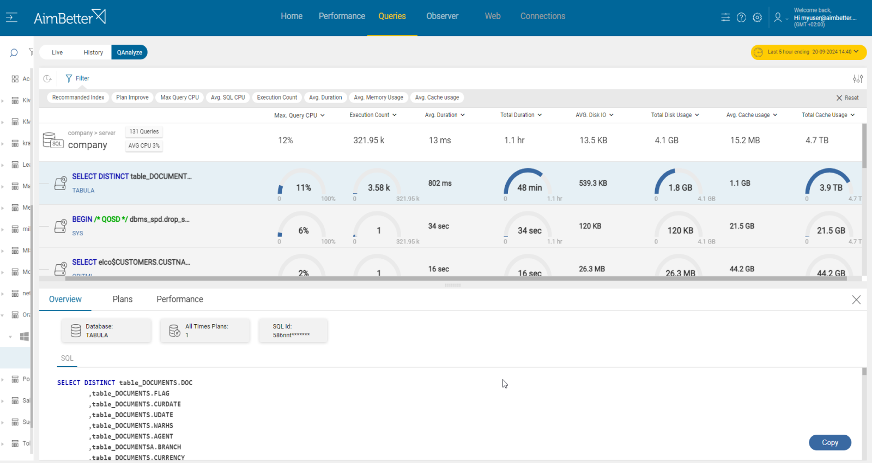
Task: Click the Reset filters button
Action: (847, 98)
